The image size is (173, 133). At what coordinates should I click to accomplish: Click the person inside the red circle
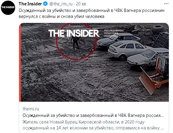pyautogui.click(x=76, y=43)
